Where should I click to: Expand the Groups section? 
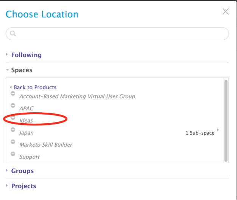[x=22, y=171]
